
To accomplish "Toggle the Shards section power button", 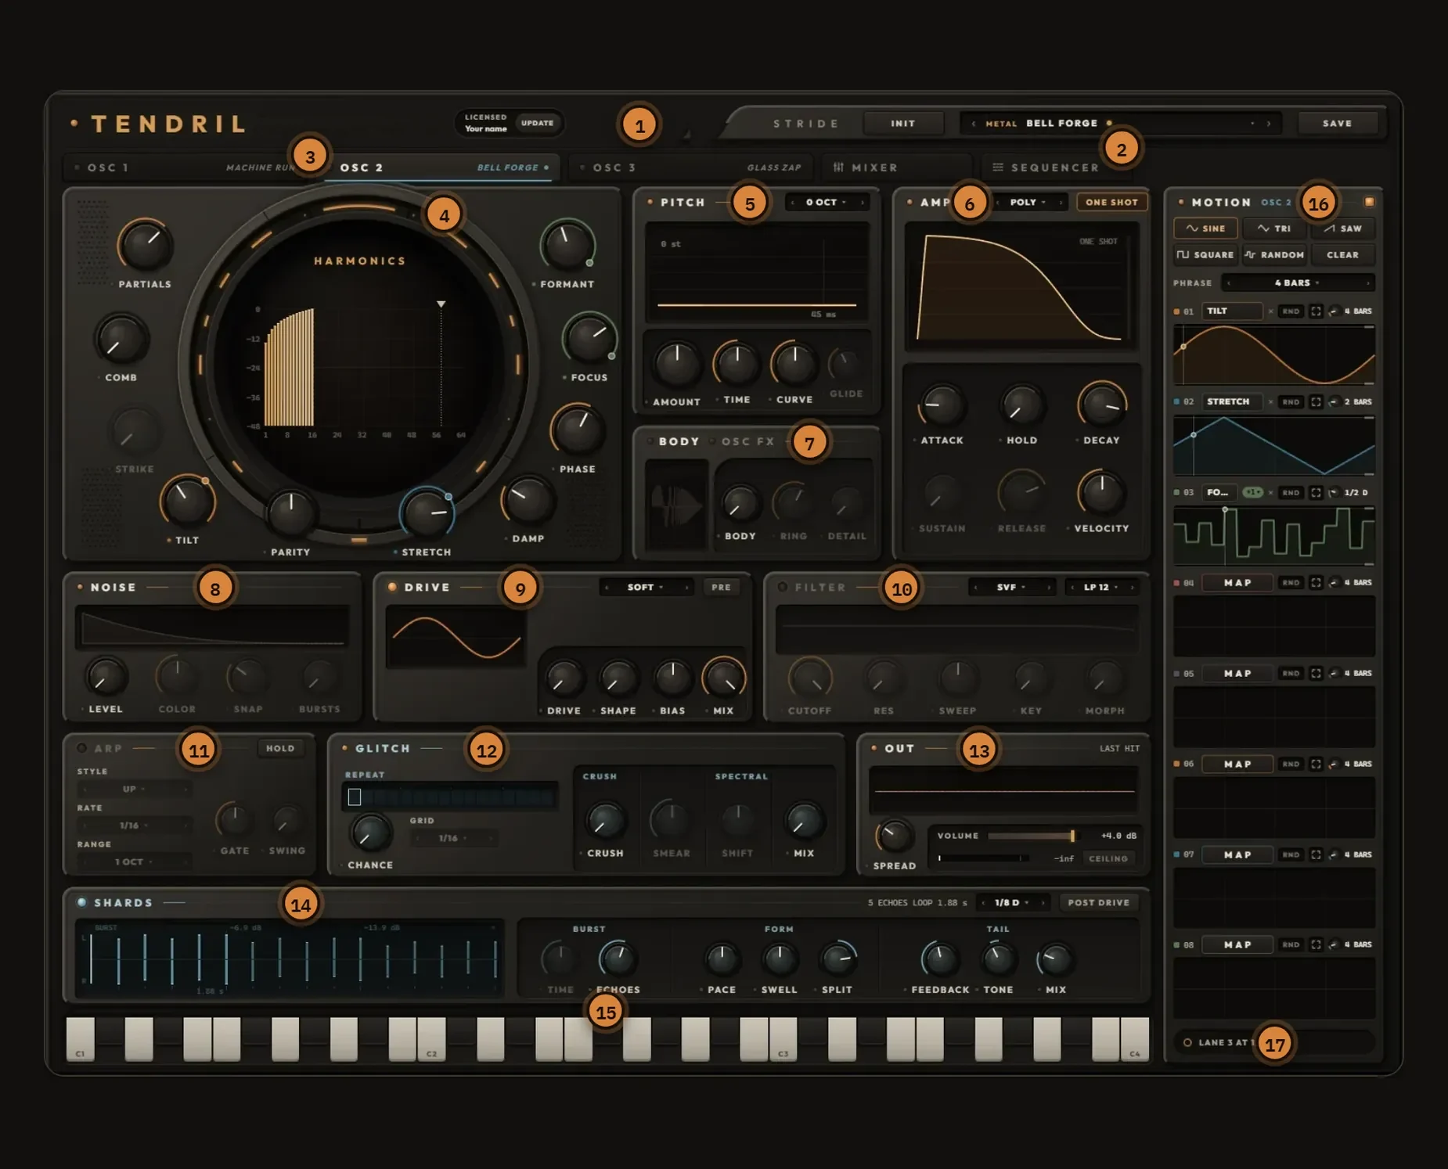I will 81,902.
